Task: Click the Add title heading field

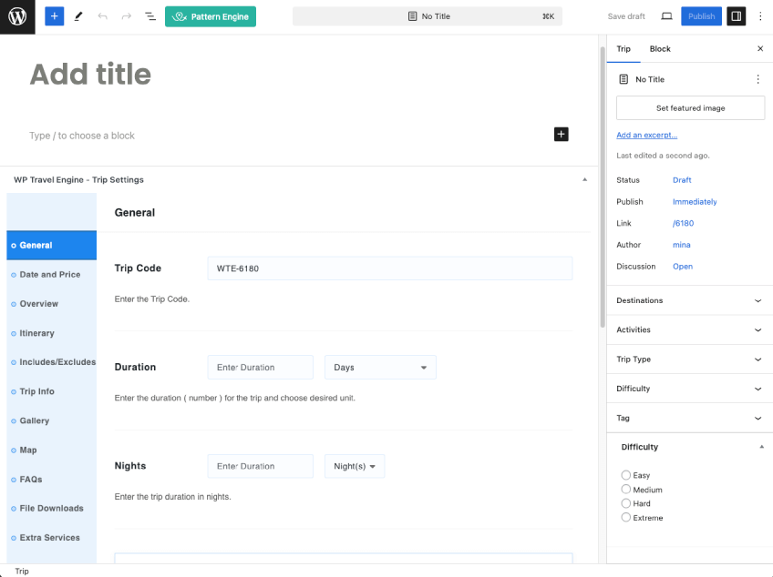Action: (90, 75)
